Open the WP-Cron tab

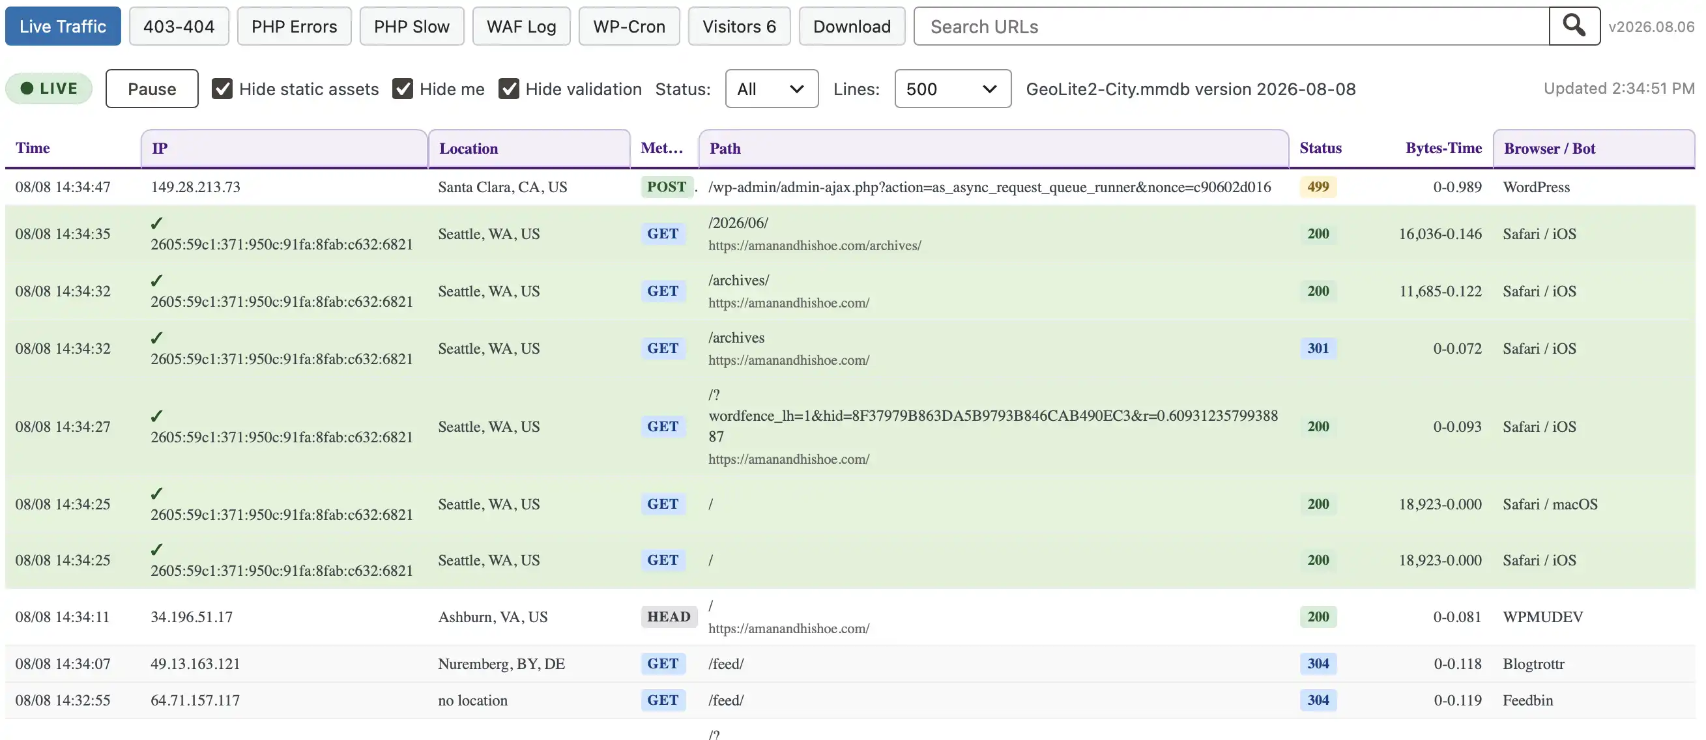pos(629,27)
